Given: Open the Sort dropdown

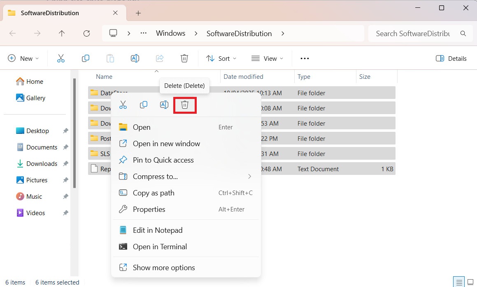Looking at the screenshot, I should coord(221,58).
